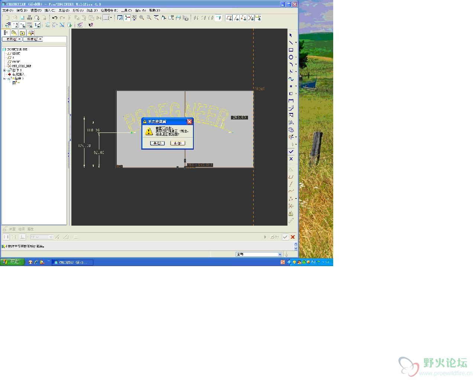Choose the Circle sketch tool
This screenshot has width=476, height=380.
pos(291,57)
